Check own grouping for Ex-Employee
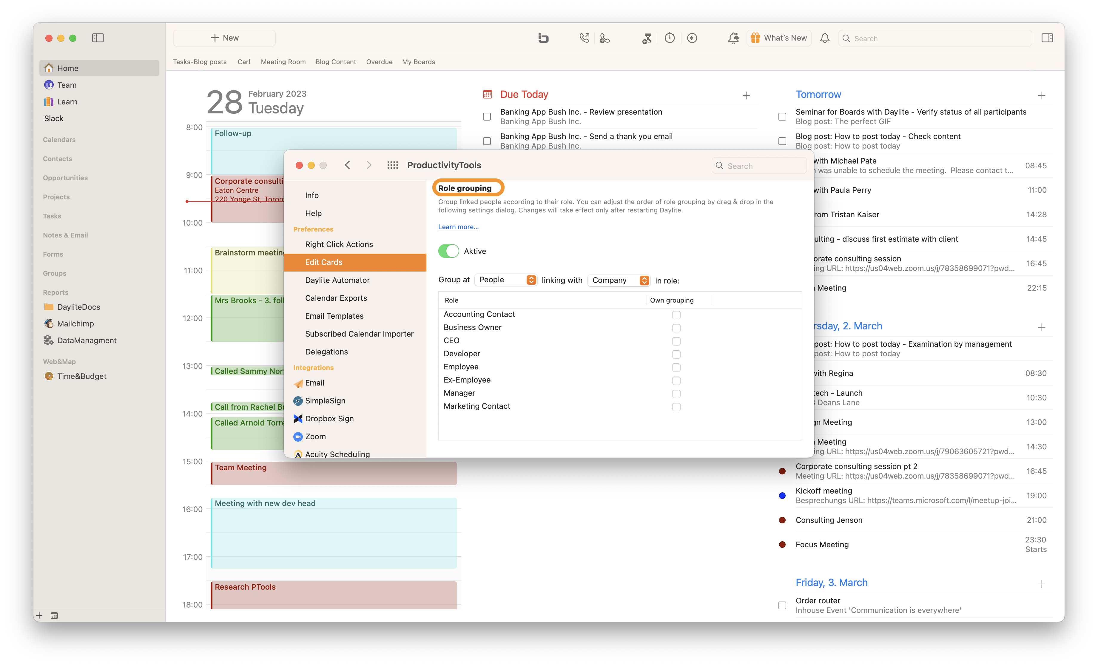Screen dimensions: 1098x666 click(676, 381)
